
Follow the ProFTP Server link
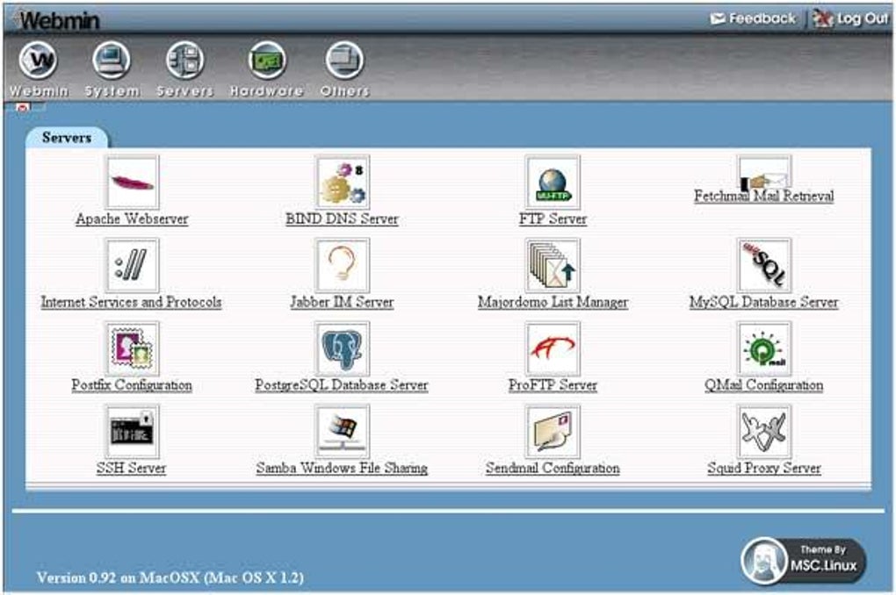coord(553,385)
